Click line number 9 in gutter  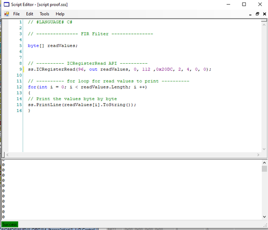click(x=21, y=69)
